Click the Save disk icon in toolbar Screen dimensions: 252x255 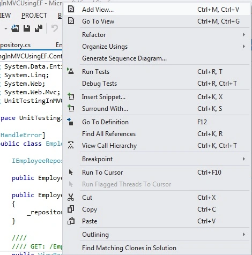click(27, 28)
